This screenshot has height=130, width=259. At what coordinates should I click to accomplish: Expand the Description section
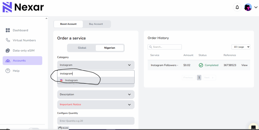coord(96,94)
